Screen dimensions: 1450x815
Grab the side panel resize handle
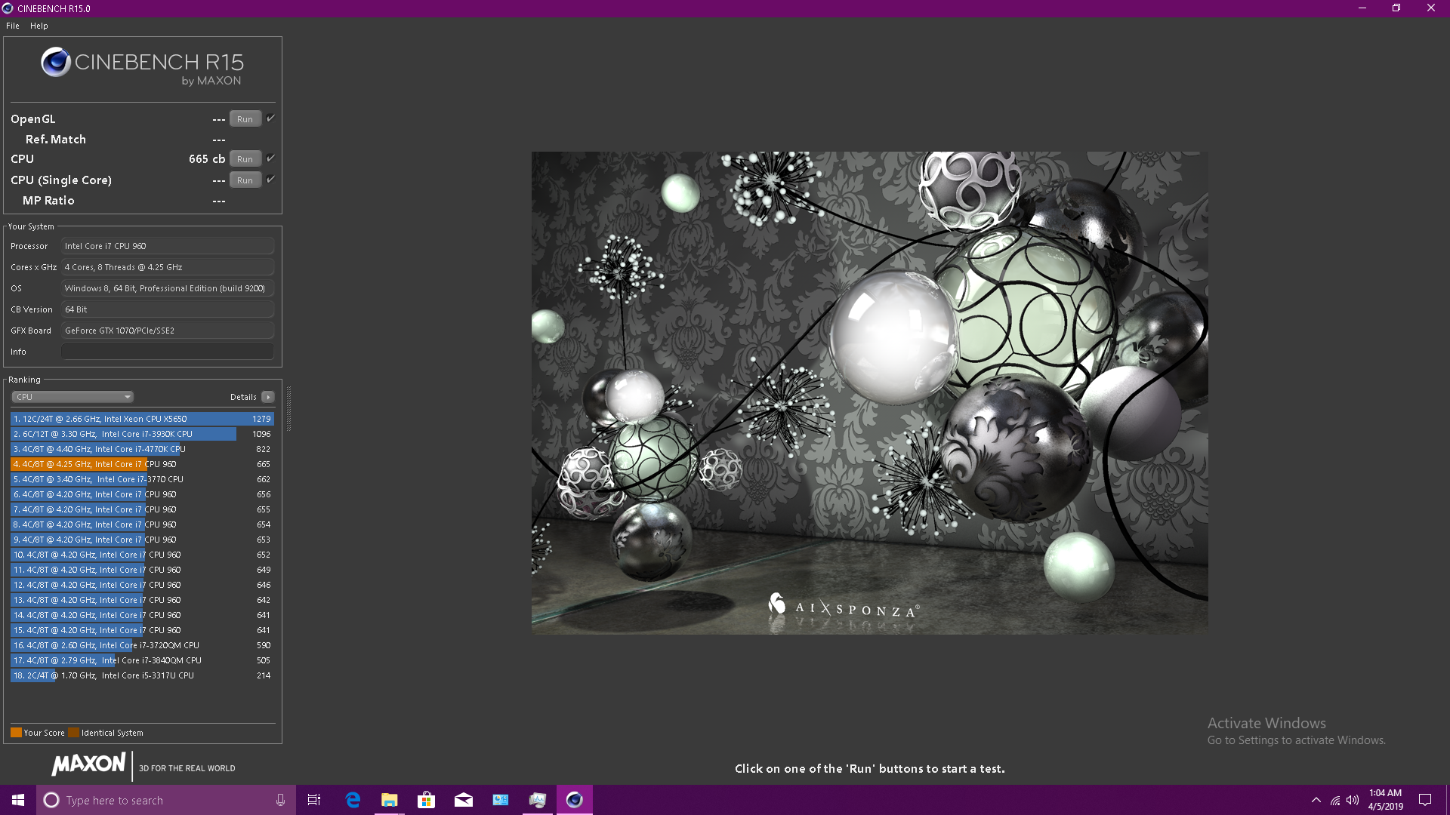pos(288,408)
